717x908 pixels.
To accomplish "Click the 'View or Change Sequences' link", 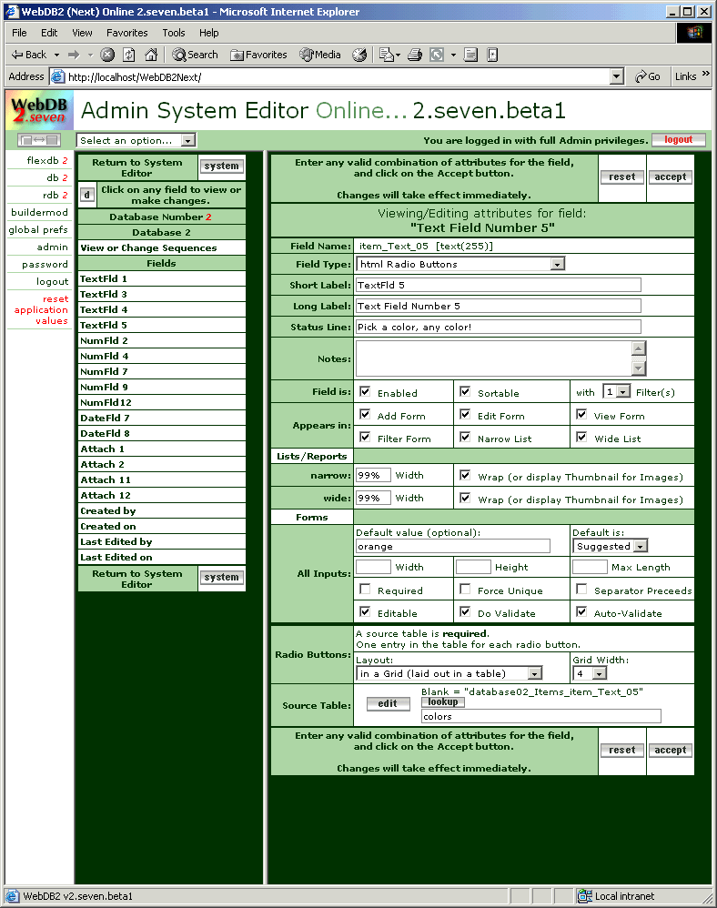I will coord(148,247).
